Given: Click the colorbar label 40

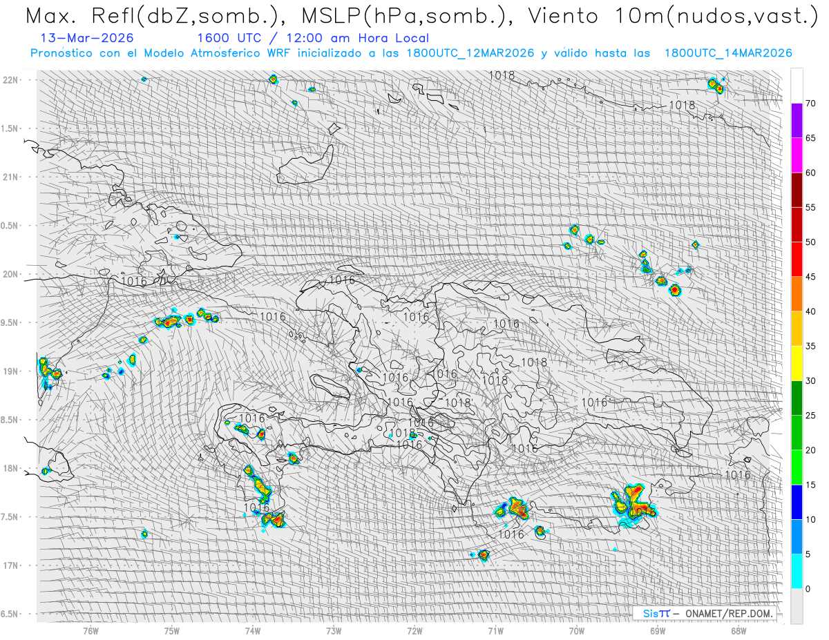Looking at the screenshot, I should pyautogui.click(x=810, y=311).
